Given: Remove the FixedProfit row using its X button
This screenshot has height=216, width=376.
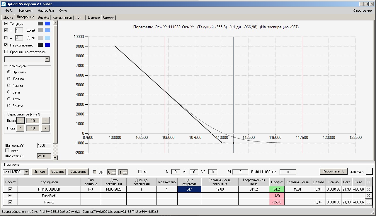Looking at the screenshot, I should (368, 196).
